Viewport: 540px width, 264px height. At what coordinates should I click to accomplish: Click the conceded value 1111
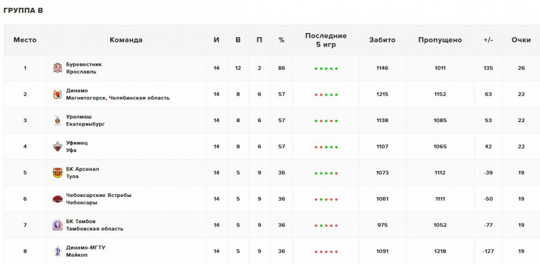[x=440, y=199]
